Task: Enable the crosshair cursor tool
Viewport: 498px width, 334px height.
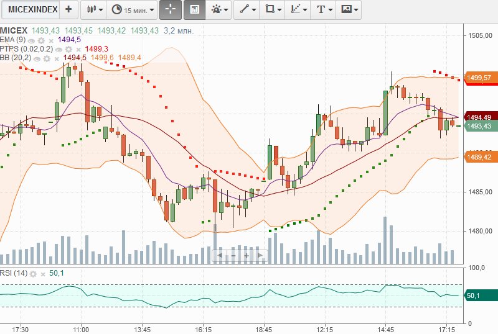Action: 170,10
